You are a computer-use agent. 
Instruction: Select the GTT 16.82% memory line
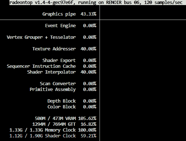coord(64,124)
